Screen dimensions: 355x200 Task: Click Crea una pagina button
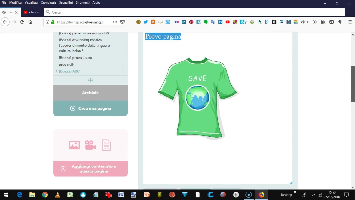click(x=90, y=108)
